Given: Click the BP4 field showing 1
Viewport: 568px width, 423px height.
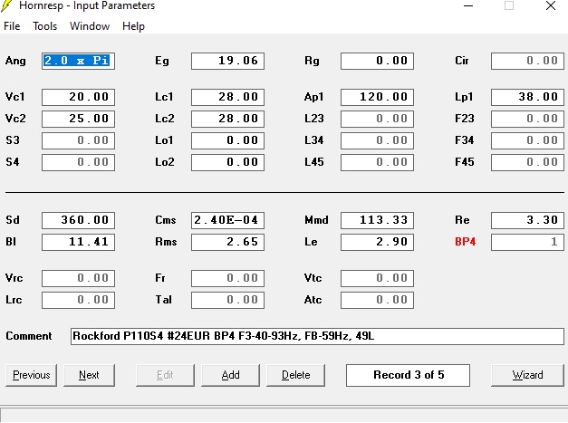Looking at the screenshot, I should click(x=527, y=242).
